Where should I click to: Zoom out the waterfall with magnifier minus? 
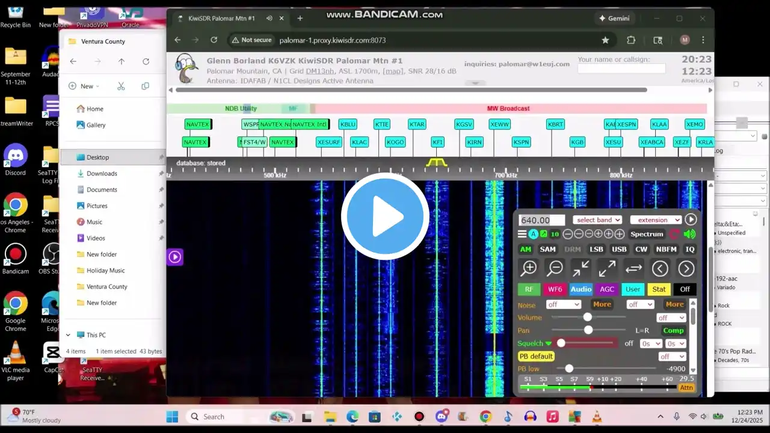[555, 268]
